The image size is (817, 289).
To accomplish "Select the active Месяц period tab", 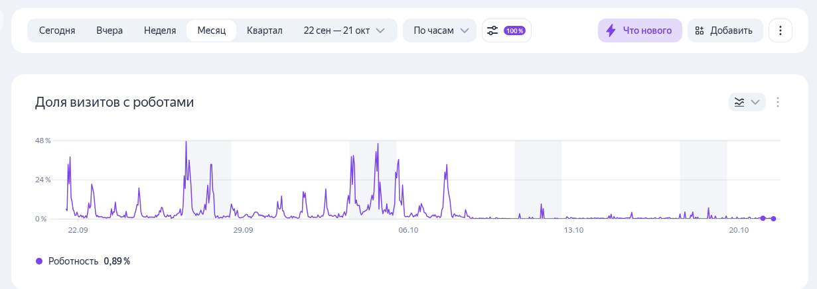I will 212,30.
